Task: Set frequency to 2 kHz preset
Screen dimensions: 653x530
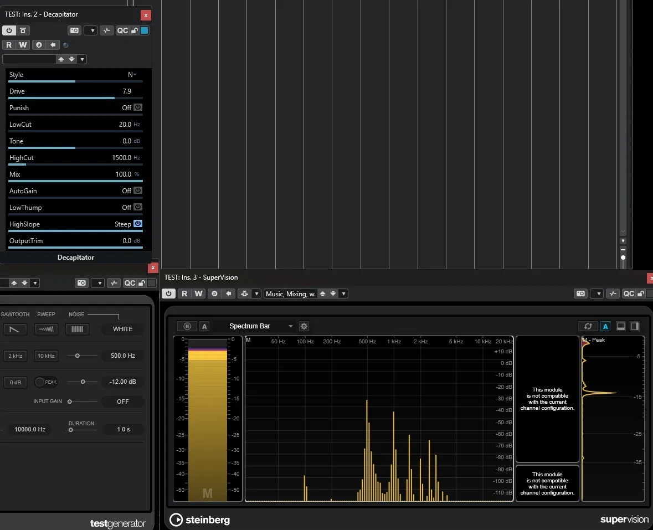Action: click(16, 356)
